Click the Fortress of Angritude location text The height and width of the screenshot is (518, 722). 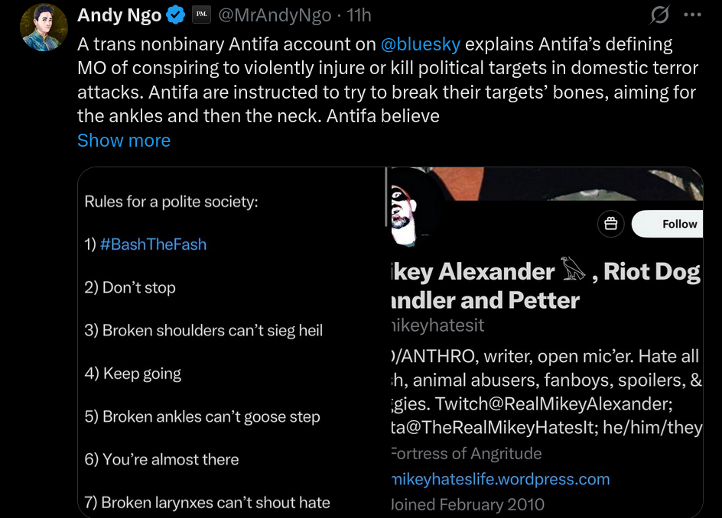[x=466, y=453]
